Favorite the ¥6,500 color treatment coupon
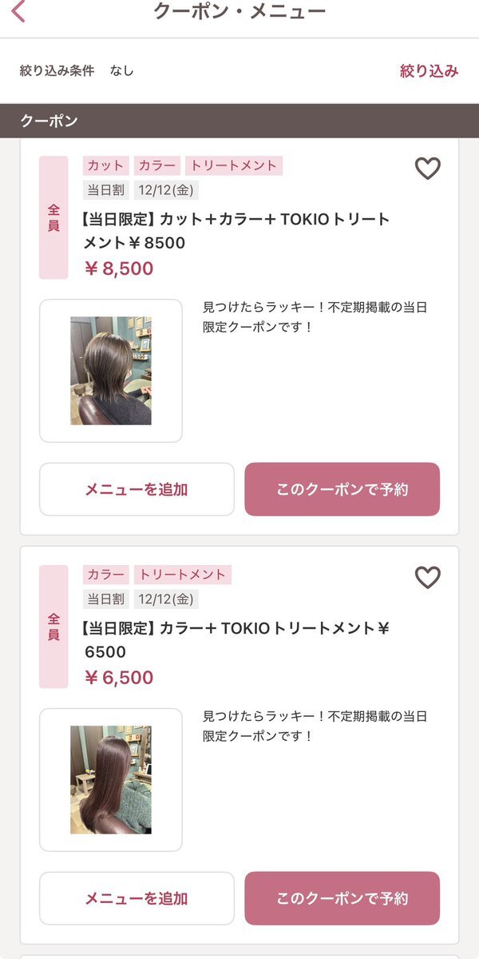Viewport: 479px width, 959px height. pos(428,578)
